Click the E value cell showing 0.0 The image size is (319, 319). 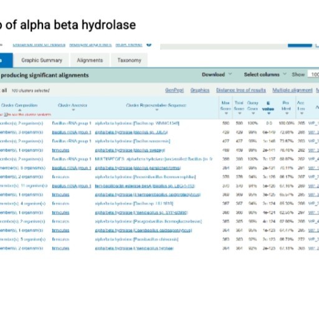pos(269,123)
